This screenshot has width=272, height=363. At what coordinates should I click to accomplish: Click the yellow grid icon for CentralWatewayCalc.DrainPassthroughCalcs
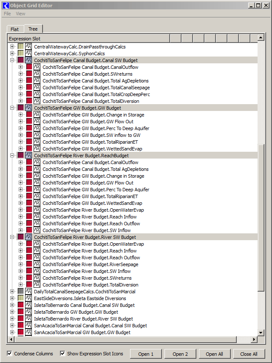point(20,46)
